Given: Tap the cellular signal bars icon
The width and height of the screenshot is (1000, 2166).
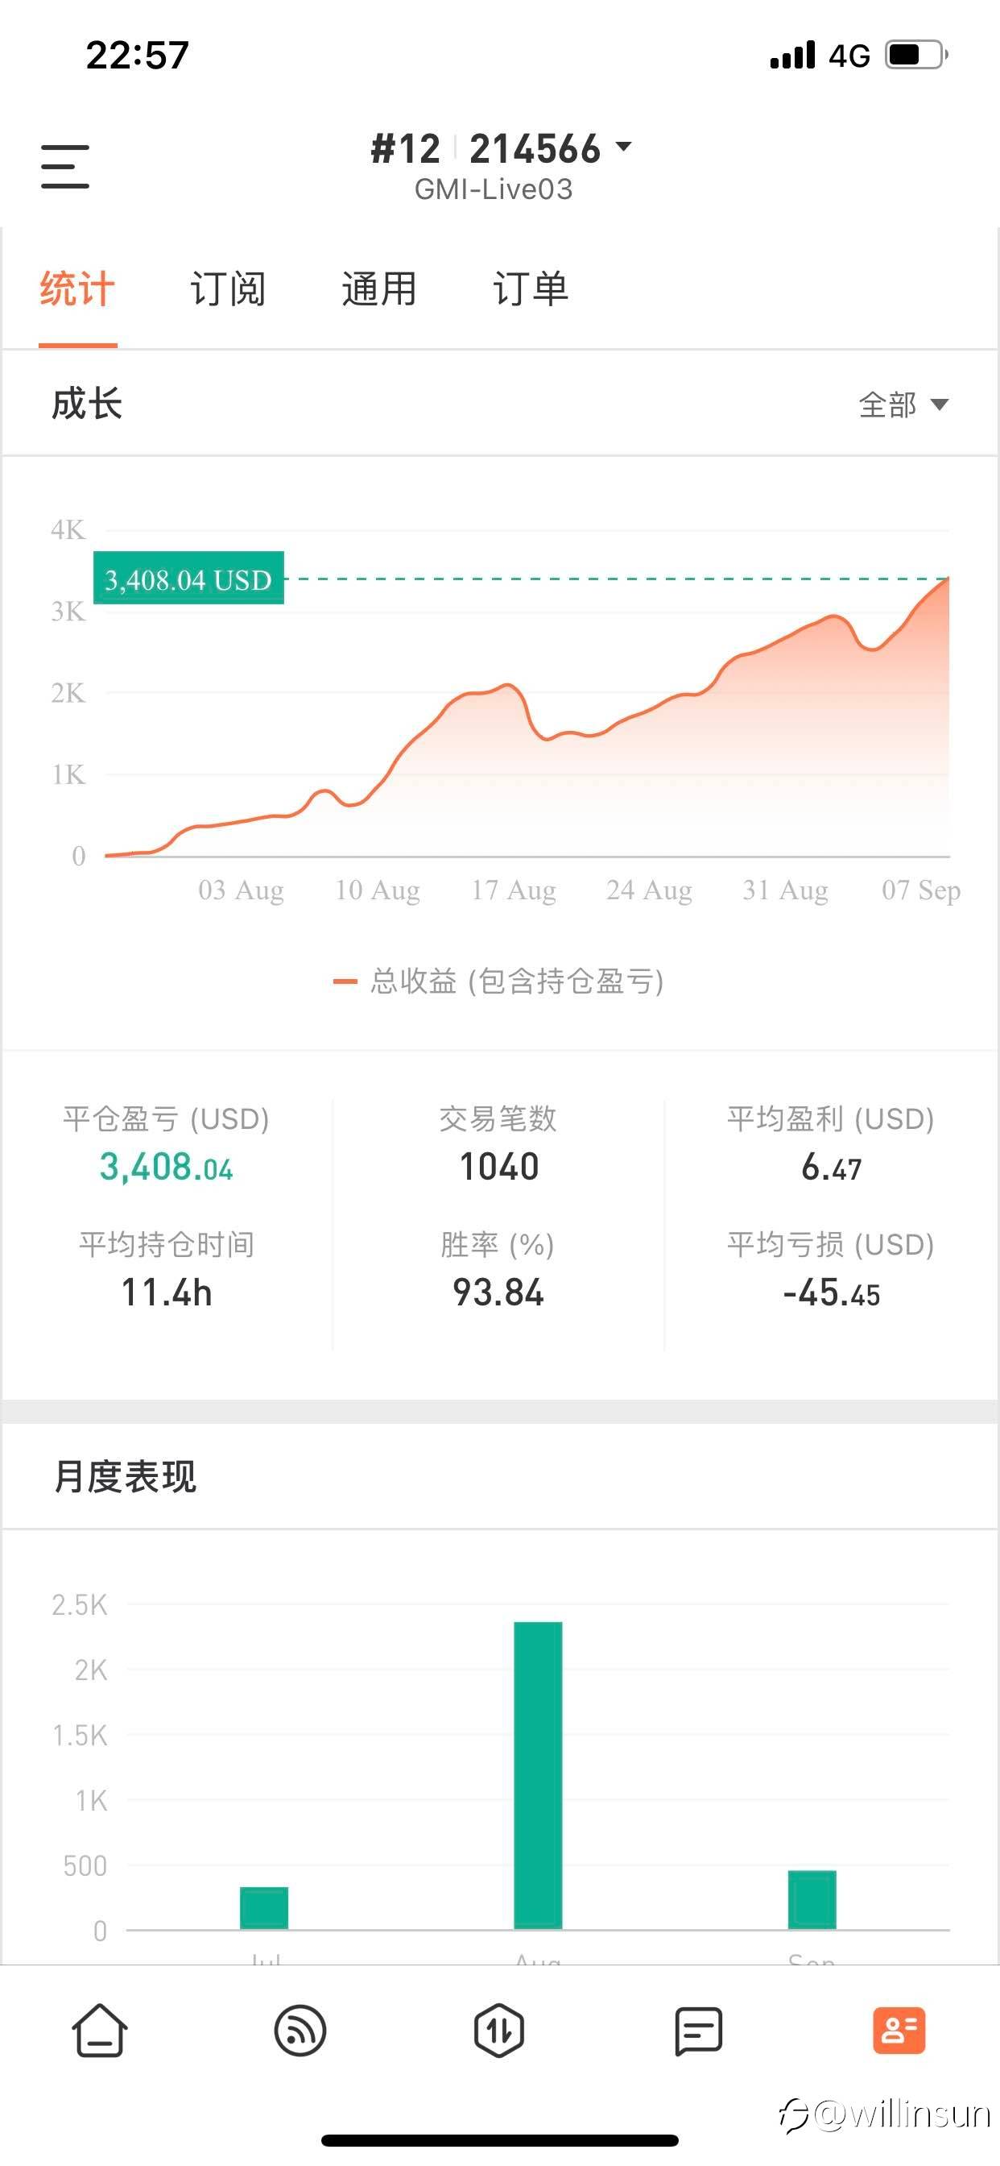Looking at the screenshot, I should [792, 56].
